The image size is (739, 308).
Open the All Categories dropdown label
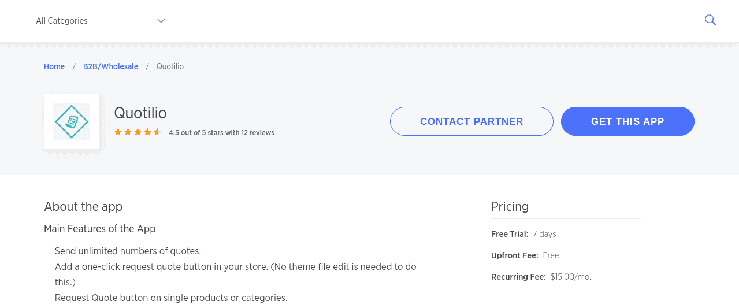pos(62,21)
